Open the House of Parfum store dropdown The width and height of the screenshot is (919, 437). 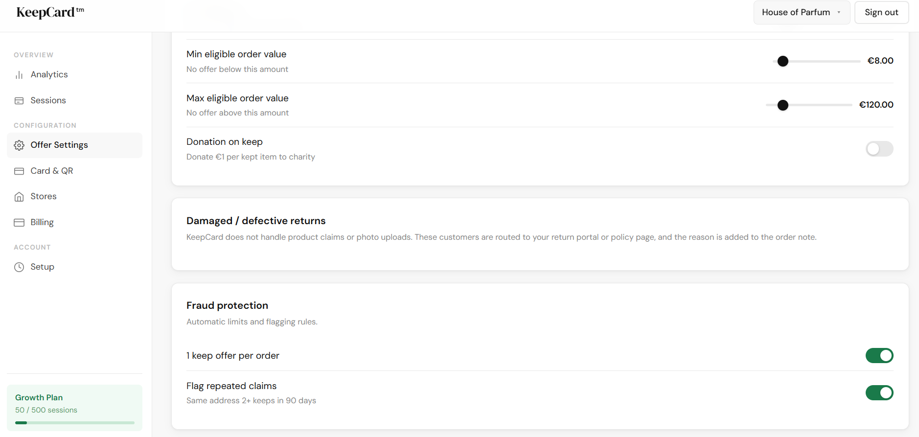pos(802,13)
